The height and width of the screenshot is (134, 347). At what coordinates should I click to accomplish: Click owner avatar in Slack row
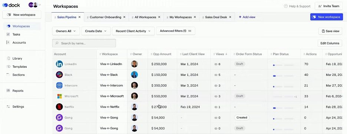[134, 75]
